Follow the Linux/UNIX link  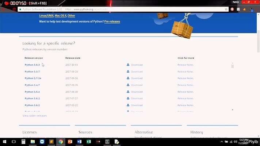pos(46,16)
